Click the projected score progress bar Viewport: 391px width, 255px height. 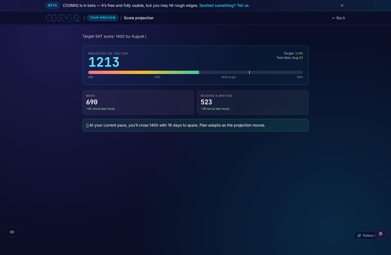click(x=195, y=72)
